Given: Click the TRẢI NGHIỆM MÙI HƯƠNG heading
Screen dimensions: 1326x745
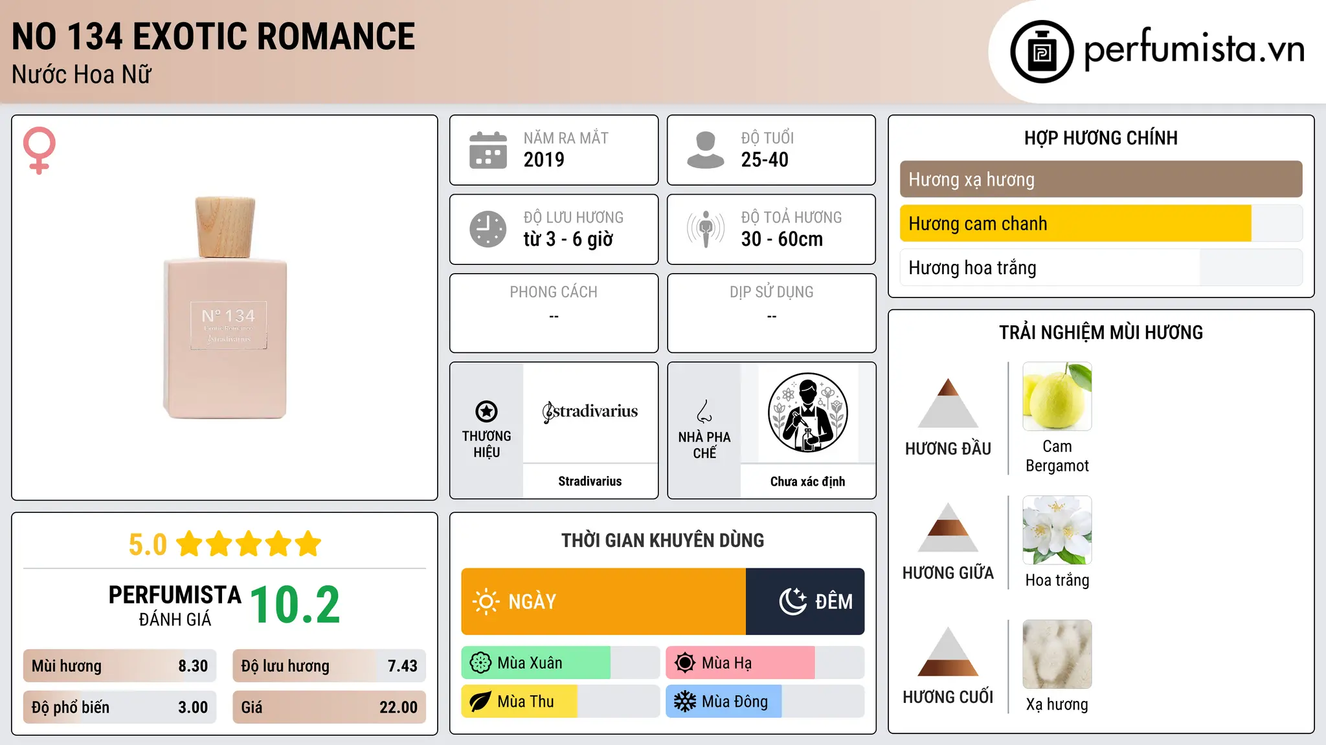Looking at the screenshot, I should coord(1101,332).
